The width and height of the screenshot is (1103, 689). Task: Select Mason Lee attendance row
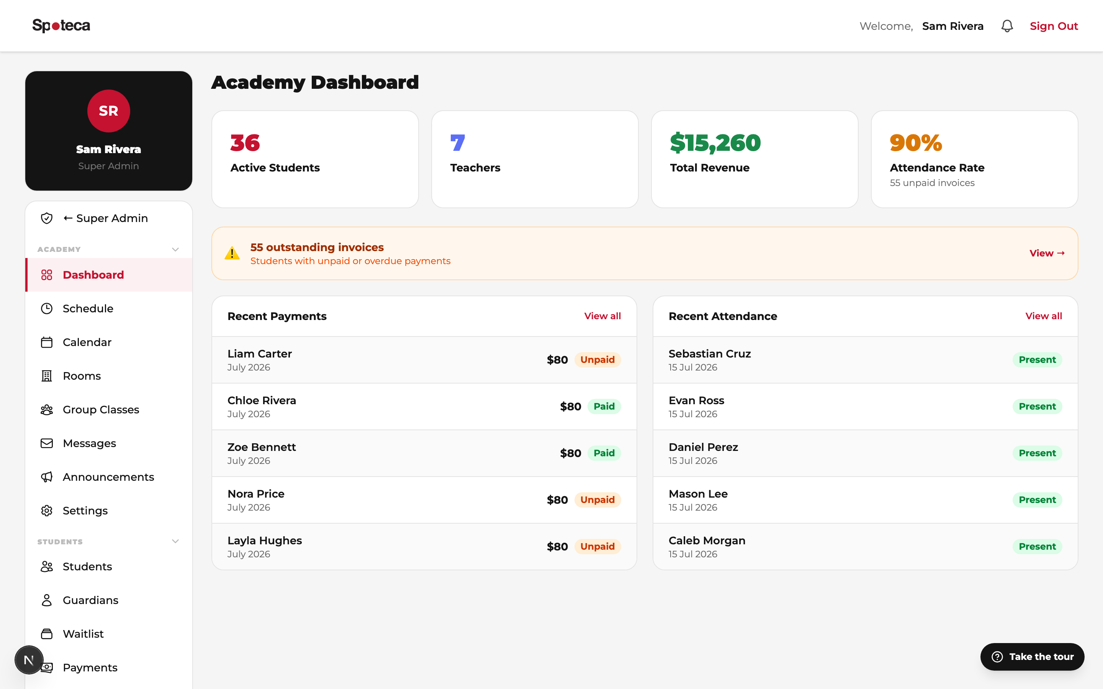(x=865, y=500)
